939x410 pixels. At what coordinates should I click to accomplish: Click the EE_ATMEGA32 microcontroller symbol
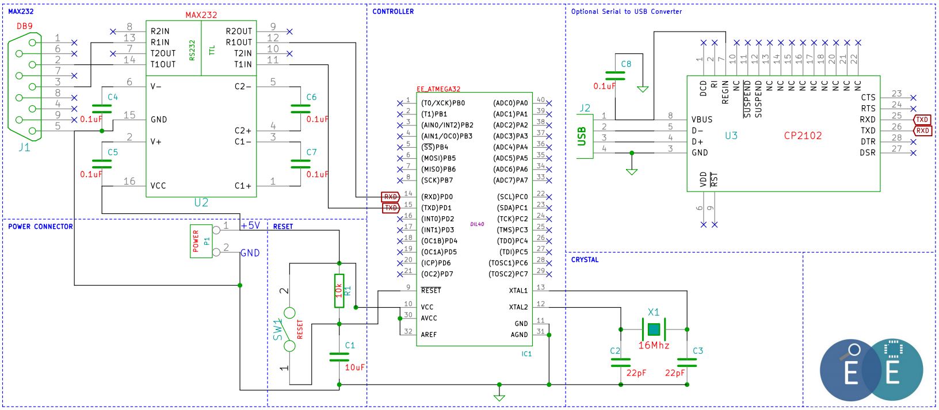(475, 219)
